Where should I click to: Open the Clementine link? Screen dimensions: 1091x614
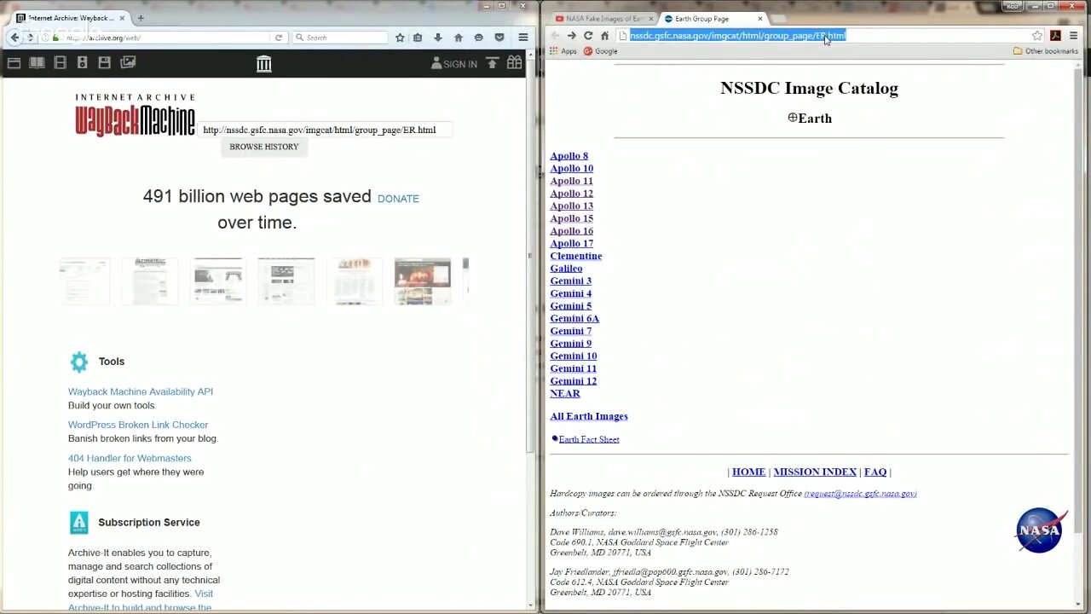tap(575, 256)
